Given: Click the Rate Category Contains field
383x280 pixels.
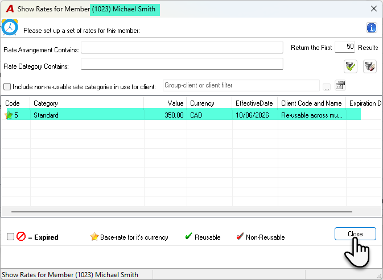Looking at the screenshot, I should (182, 64).
